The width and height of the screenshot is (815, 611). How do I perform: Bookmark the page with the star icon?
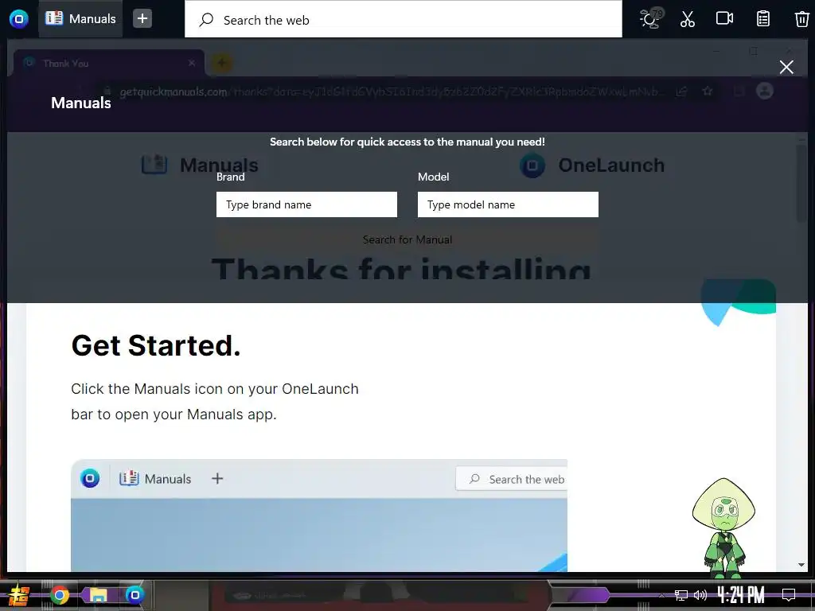(x=707, y=91)
